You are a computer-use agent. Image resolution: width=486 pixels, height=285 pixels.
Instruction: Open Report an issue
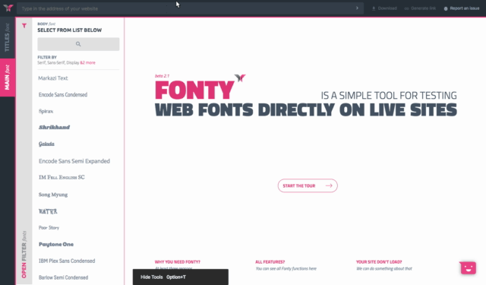pyautogui.click(x=462, y=8)
